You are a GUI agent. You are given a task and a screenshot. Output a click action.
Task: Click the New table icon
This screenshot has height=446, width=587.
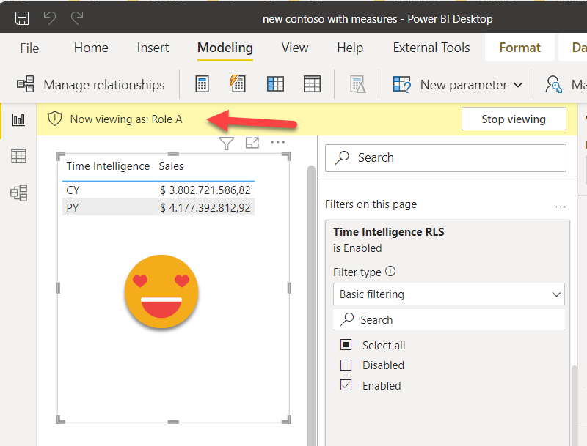312,84
